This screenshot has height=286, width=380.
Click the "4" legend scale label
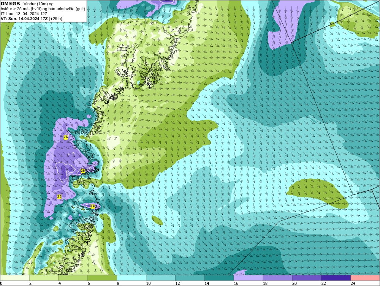60,283
